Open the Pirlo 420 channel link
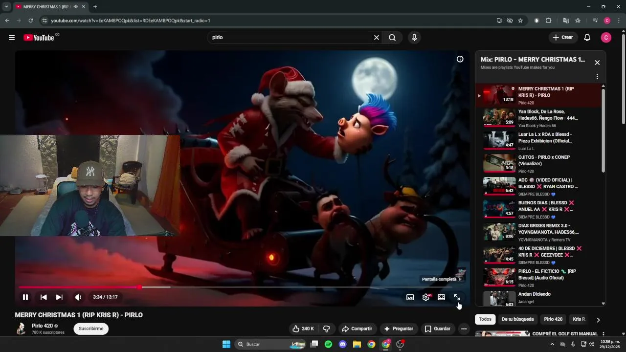626x352 pixels. coord(42,326)
